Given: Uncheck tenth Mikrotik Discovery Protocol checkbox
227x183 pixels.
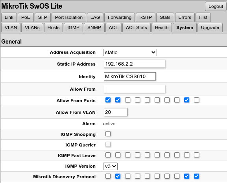Looking at the screenshot, I should tap(196, 176).
